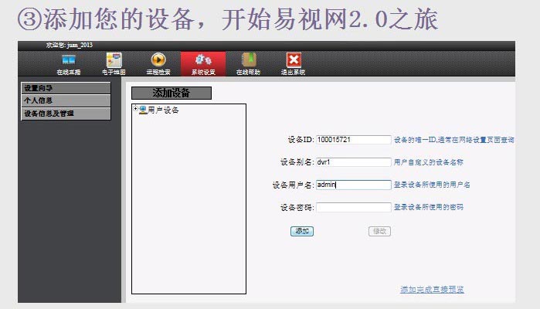This screenshot has height=309, width=540.
Task: Click the greyed 修改 button
Action: click(379, 231)
